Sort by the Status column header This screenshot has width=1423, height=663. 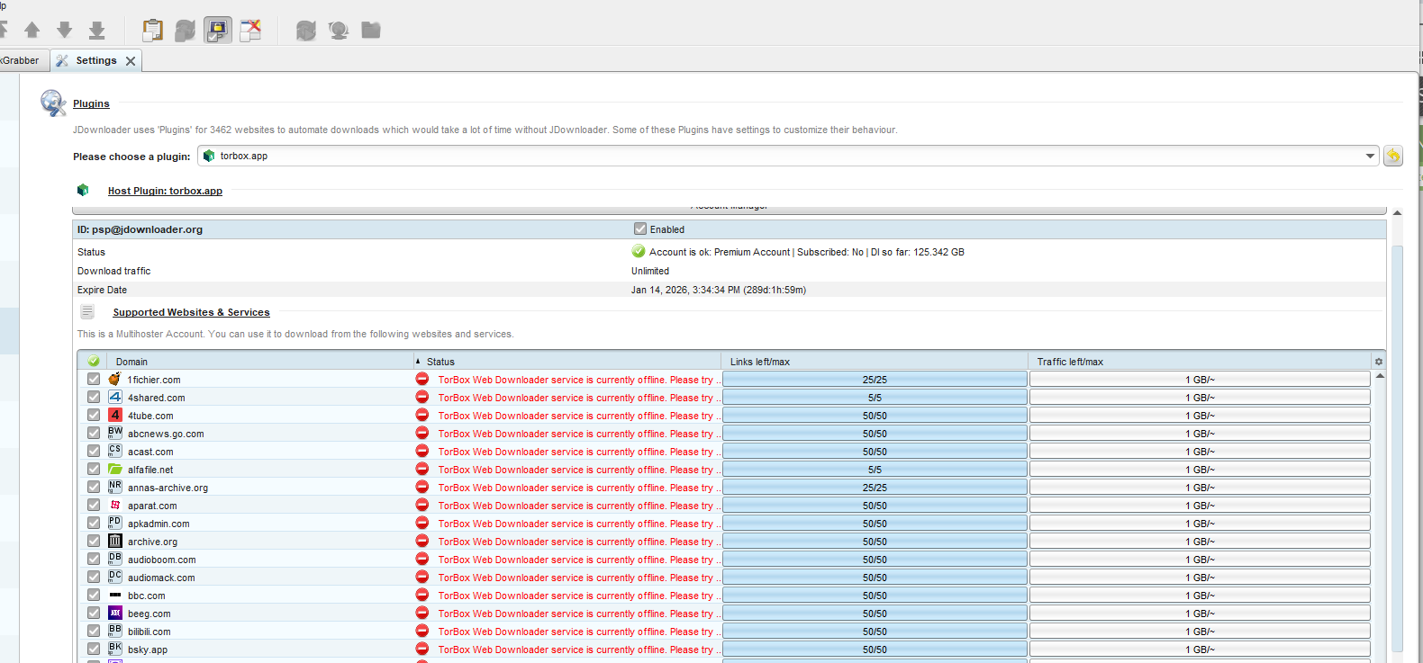[x=567, y=362]
